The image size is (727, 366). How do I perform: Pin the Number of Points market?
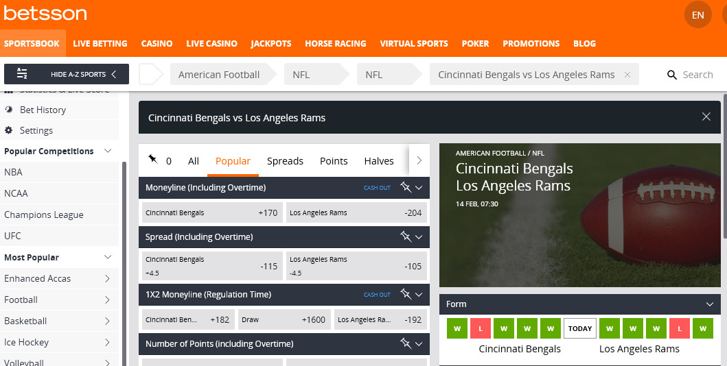(x=406, y=344)
